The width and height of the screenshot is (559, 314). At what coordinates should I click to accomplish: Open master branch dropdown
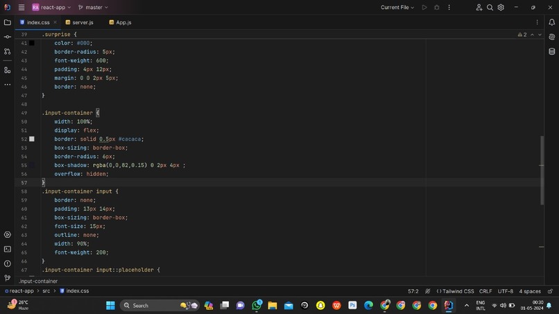tap(93, 7)
